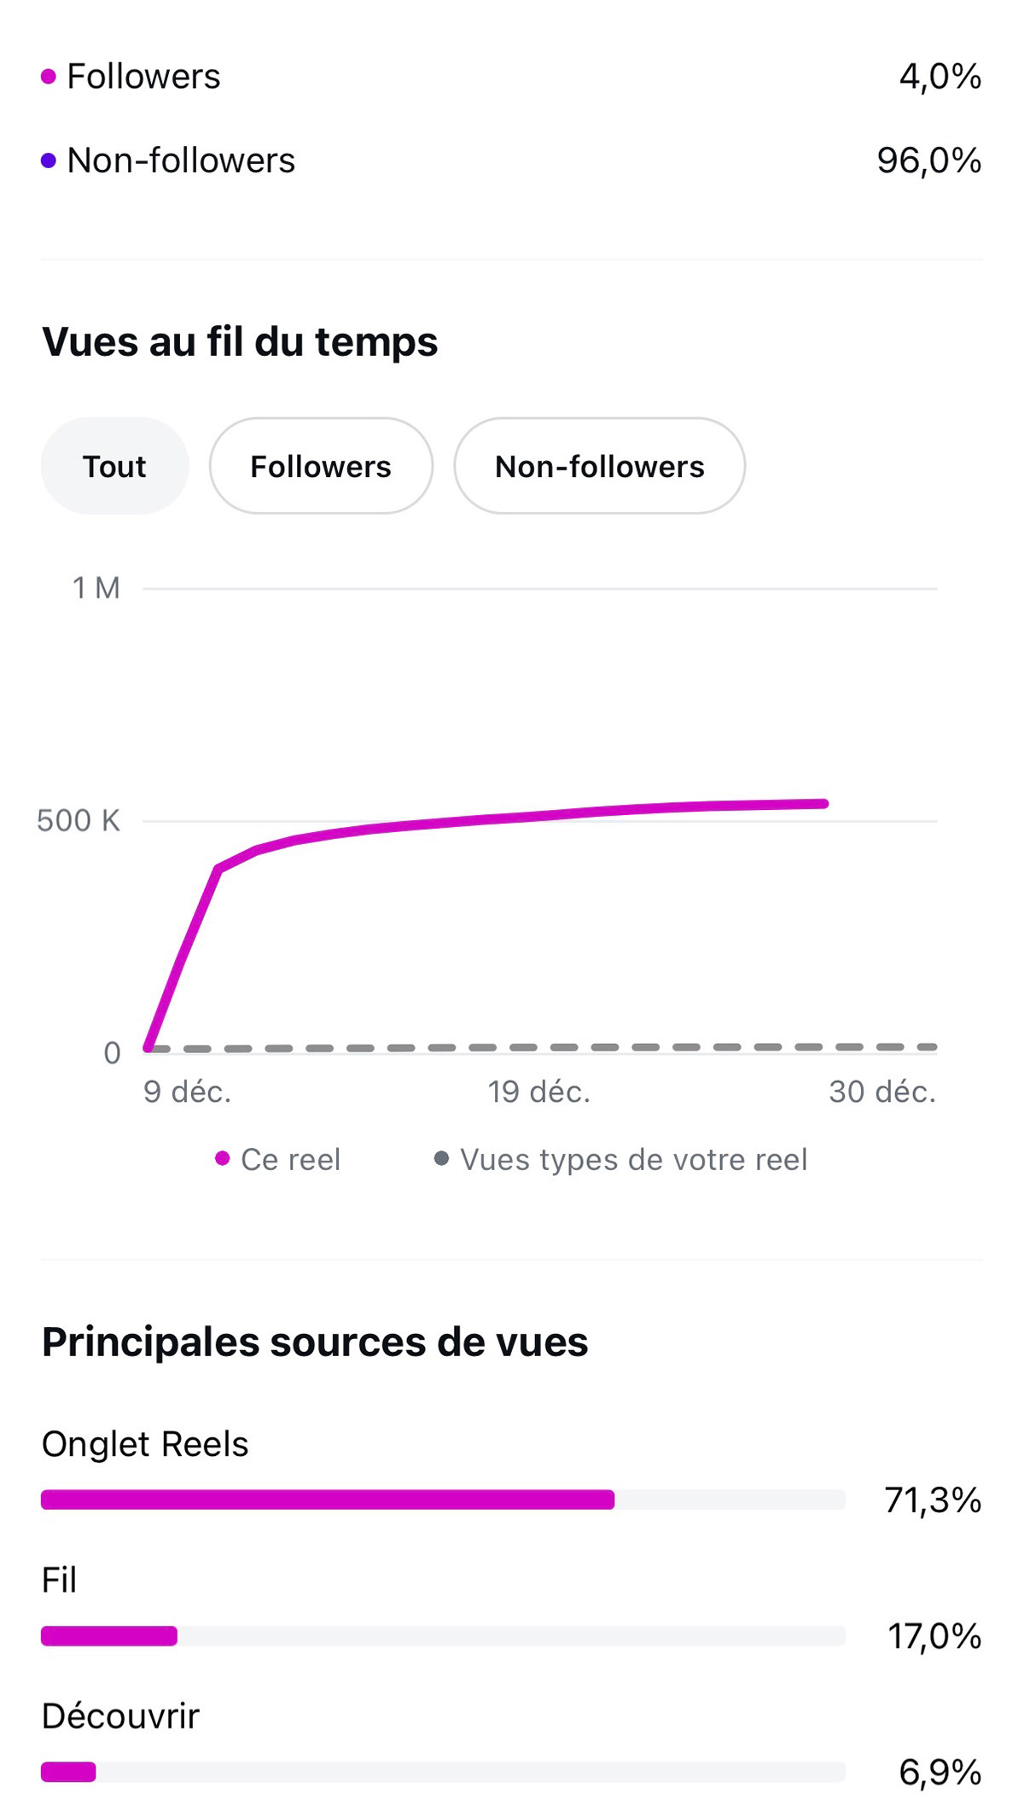This screenshot has width=1024, height=1817.
Task: Click the purple dot beside the Non-followers legend
Action: pyautogui.click(x=49, y=160)
